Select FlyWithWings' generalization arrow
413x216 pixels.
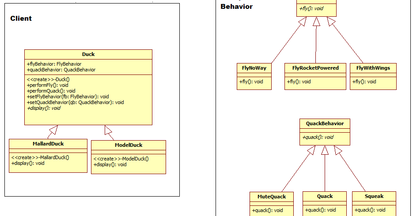click(345, 40)
